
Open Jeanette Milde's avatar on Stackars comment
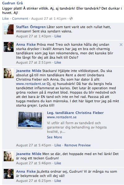click(x=9, y=73)
